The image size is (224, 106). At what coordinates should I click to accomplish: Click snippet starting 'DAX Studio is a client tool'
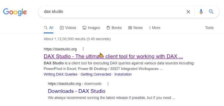(119, 66)
